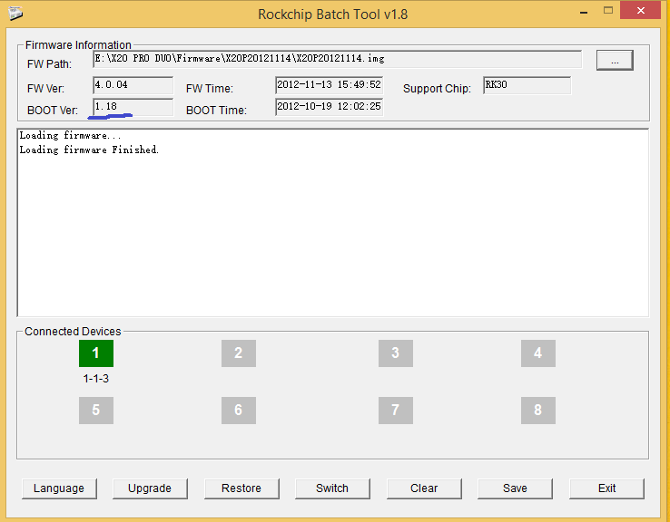Image resolution: width=670 pixels, height=522 pixels.
Task: Click the Restore button
Action: pyautogui.click(x=241, y=488)
